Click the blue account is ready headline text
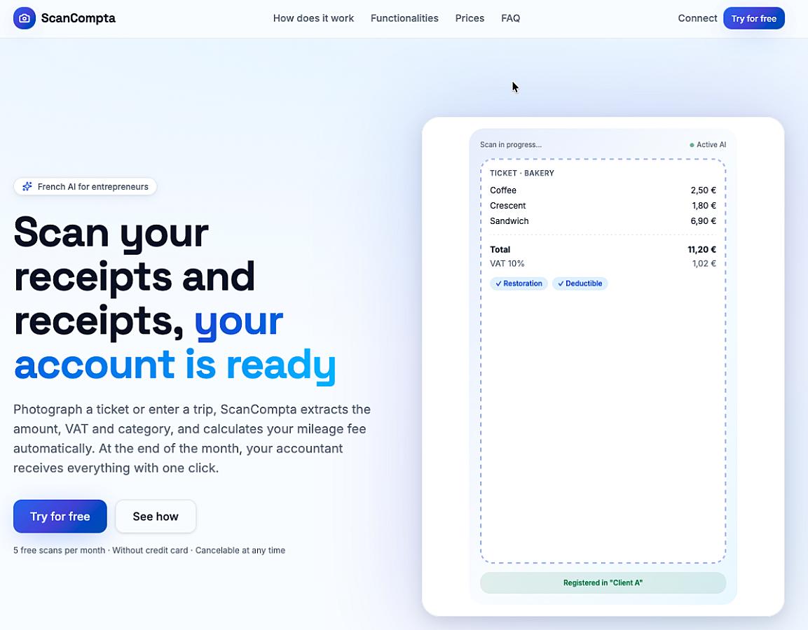The height and width of the screenshot is (630, 808). [175, 365]
